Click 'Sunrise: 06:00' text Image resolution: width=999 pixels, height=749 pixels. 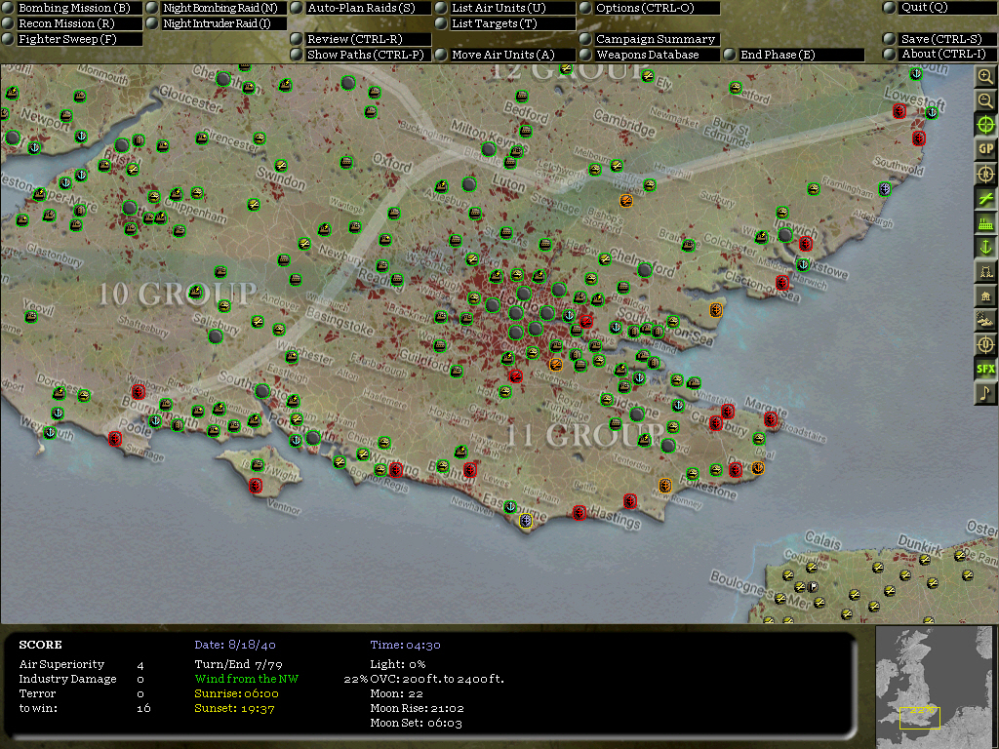[236, 693]
